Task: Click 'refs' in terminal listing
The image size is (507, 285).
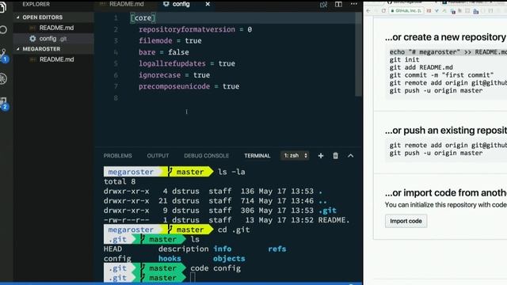Action: coord(277,249)
